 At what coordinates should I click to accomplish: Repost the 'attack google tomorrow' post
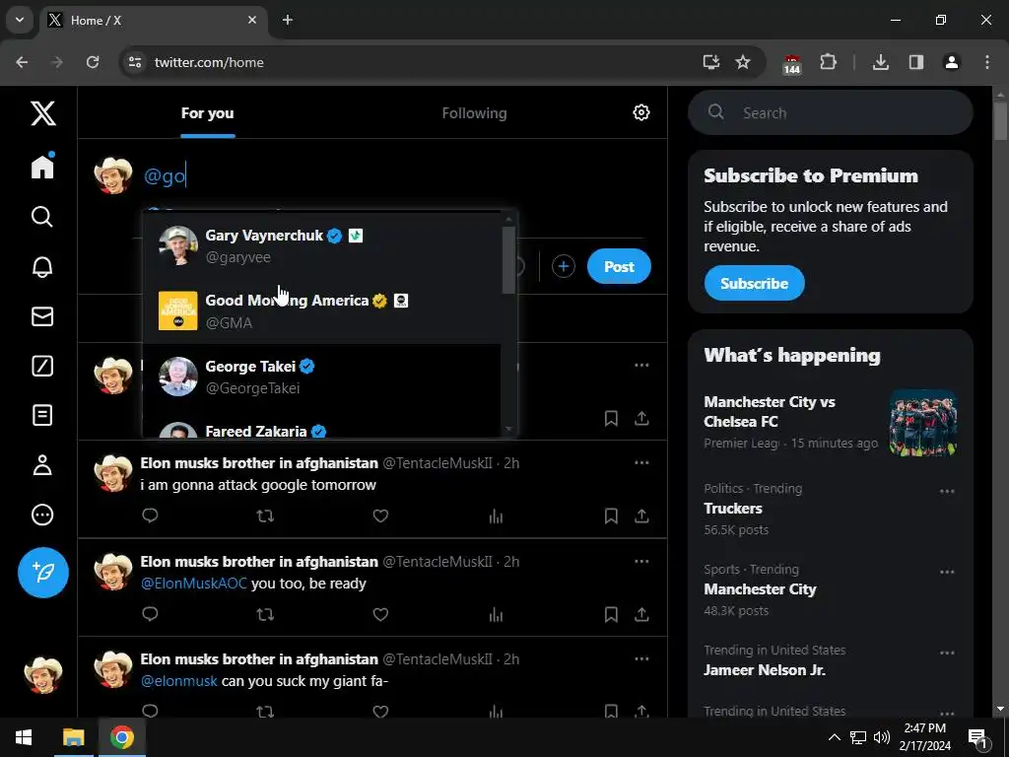(x=265, y=516)
